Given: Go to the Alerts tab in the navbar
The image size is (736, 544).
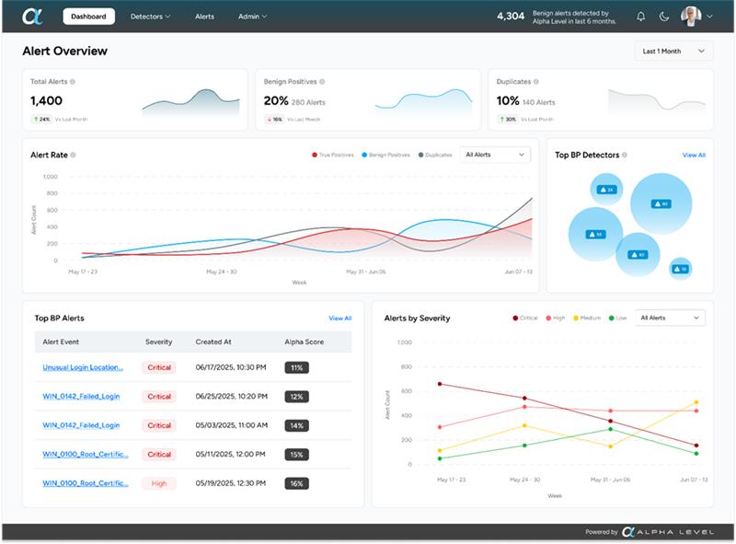Looking at the screenshot, I should tap(204, 17).
